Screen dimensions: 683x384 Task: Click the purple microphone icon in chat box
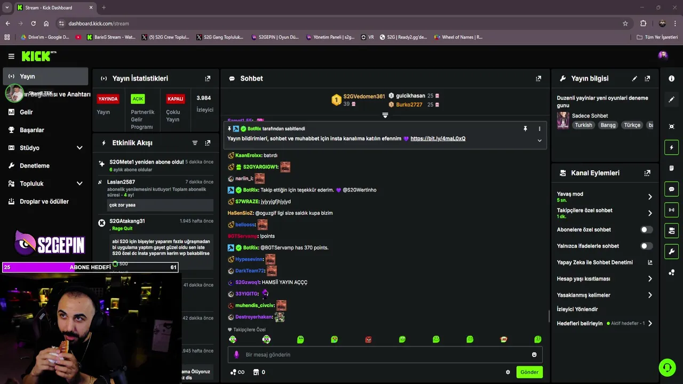tap(236, 355)
